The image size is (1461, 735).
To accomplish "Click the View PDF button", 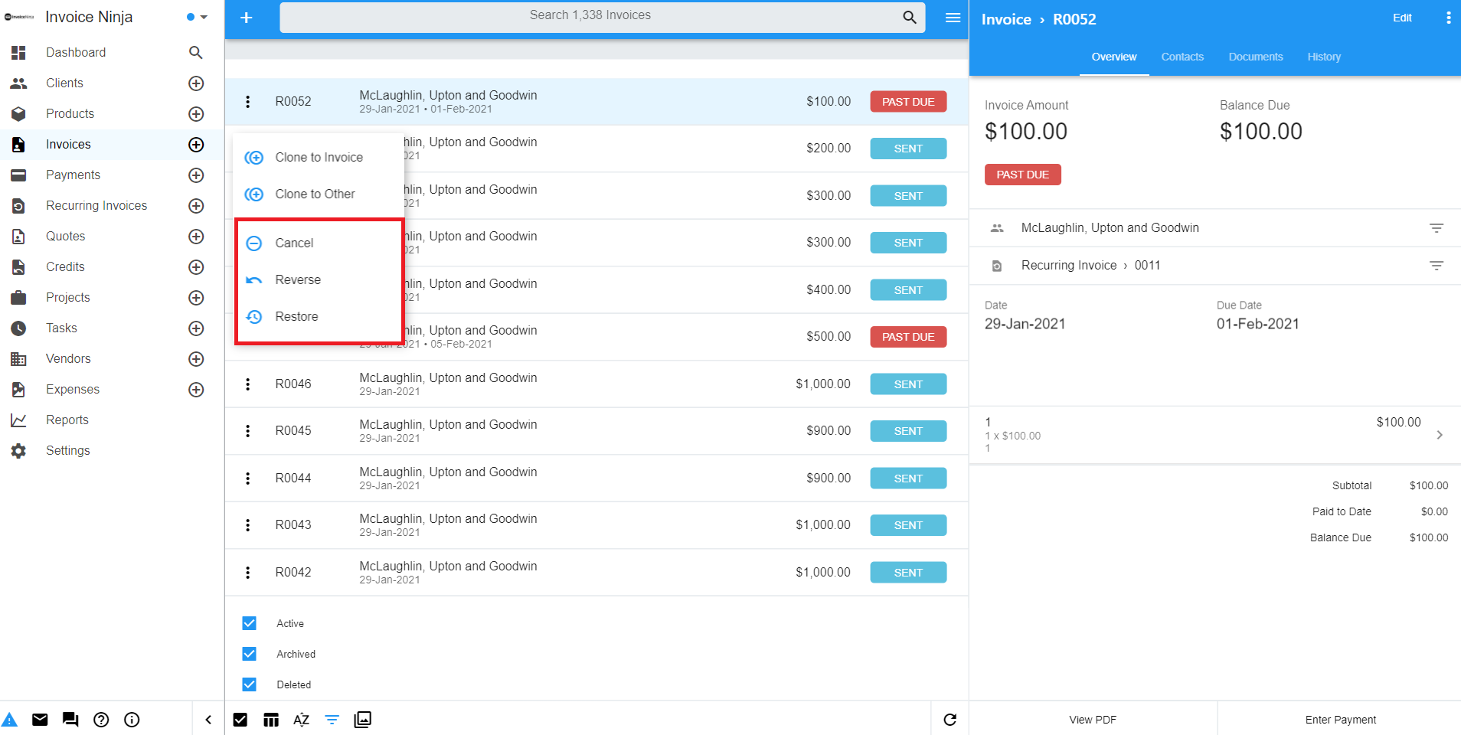I will click(x=1093, y=719).
